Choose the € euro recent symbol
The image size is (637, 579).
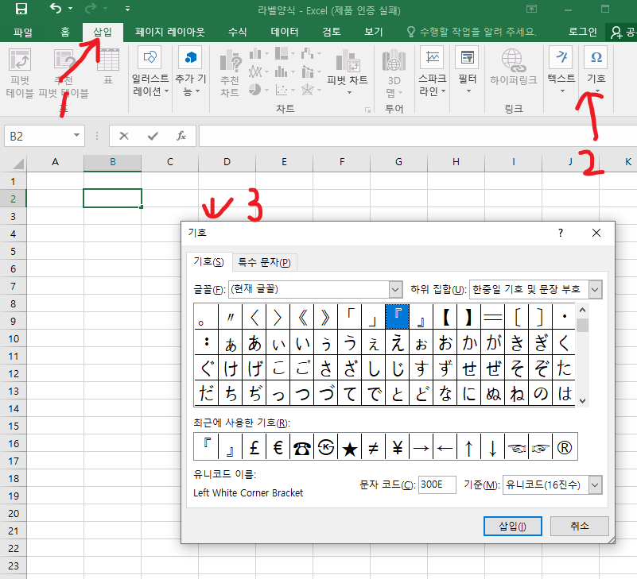(x=278, y=447)
